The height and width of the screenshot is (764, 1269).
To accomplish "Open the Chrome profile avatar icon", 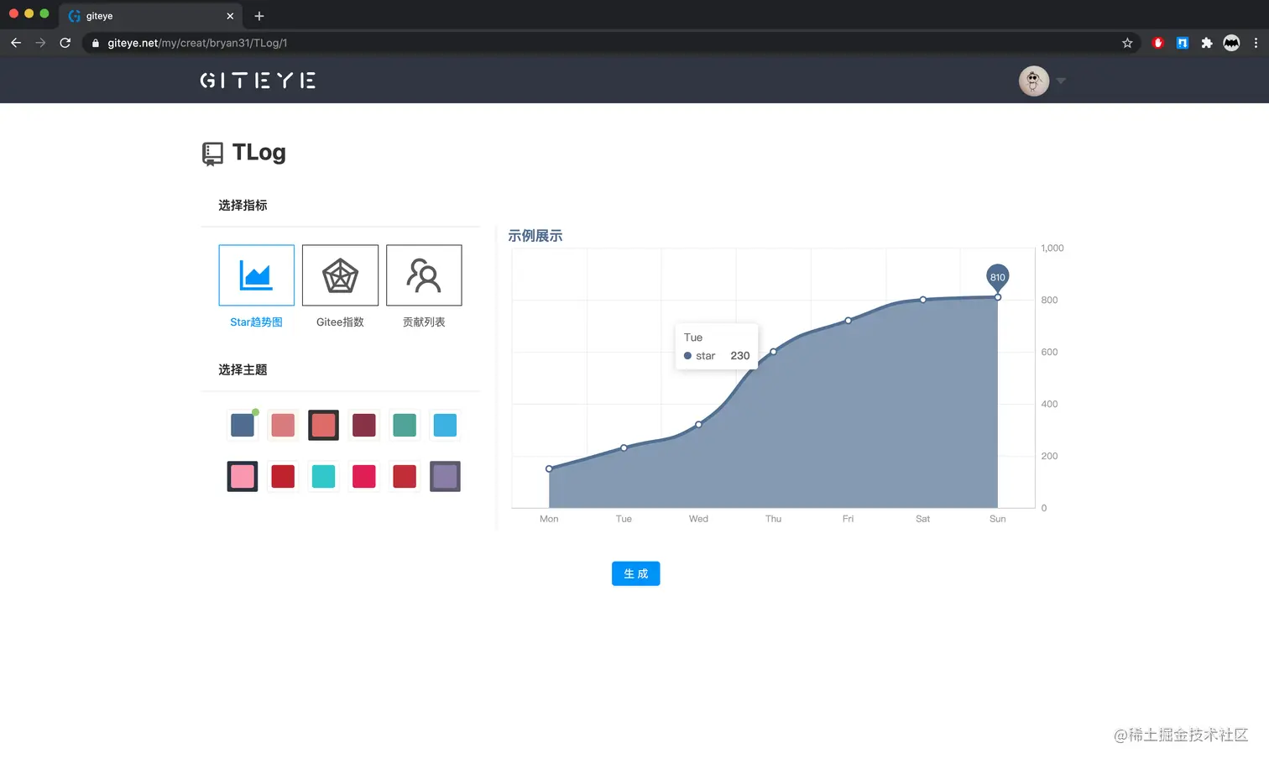I will point(1231,43).
